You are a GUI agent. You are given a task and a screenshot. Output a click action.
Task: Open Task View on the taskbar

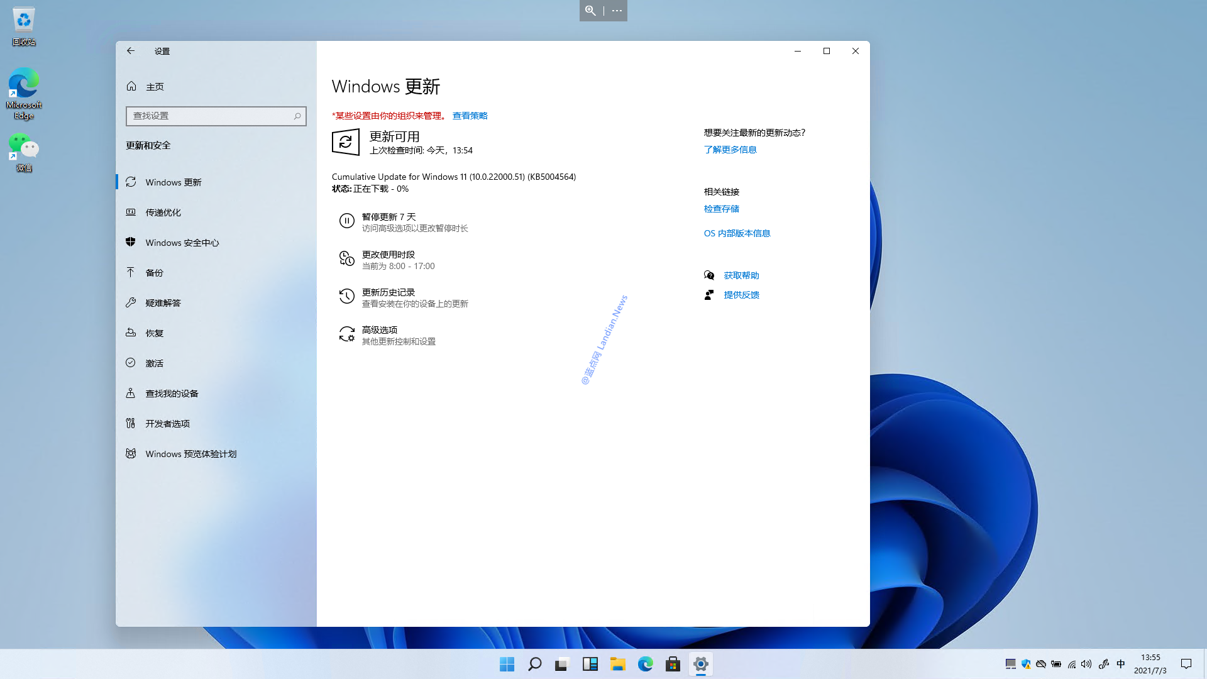562,664
